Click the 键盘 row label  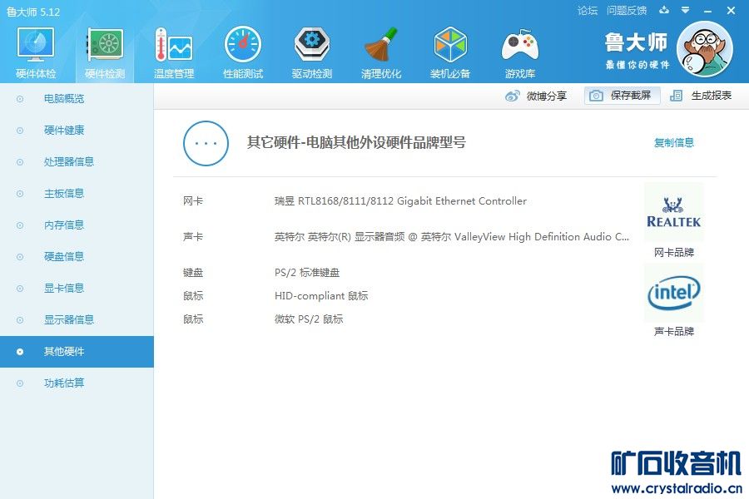(x=193, y=273)
